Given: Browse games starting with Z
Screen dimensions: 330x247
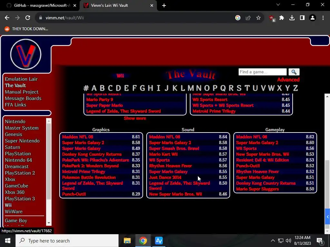Looking at the screenshot, I should [296, 88].
